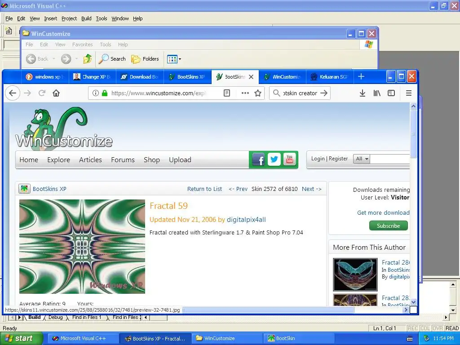Reload the current Firefox page
The image size is (460, 345).
[x=42, y=93]
